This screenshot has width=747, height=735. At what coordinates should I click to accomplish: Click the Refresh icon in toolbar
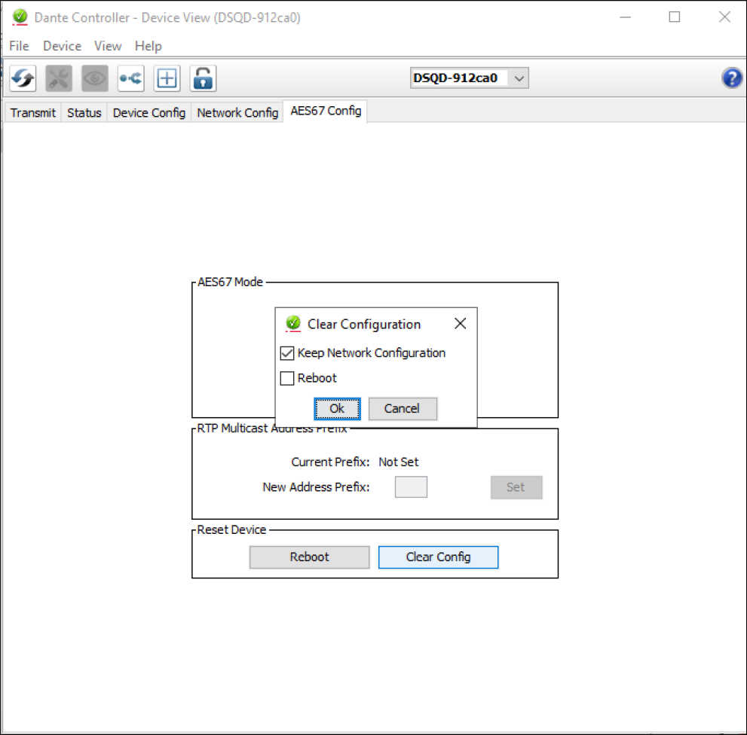[x=23, y=78]
